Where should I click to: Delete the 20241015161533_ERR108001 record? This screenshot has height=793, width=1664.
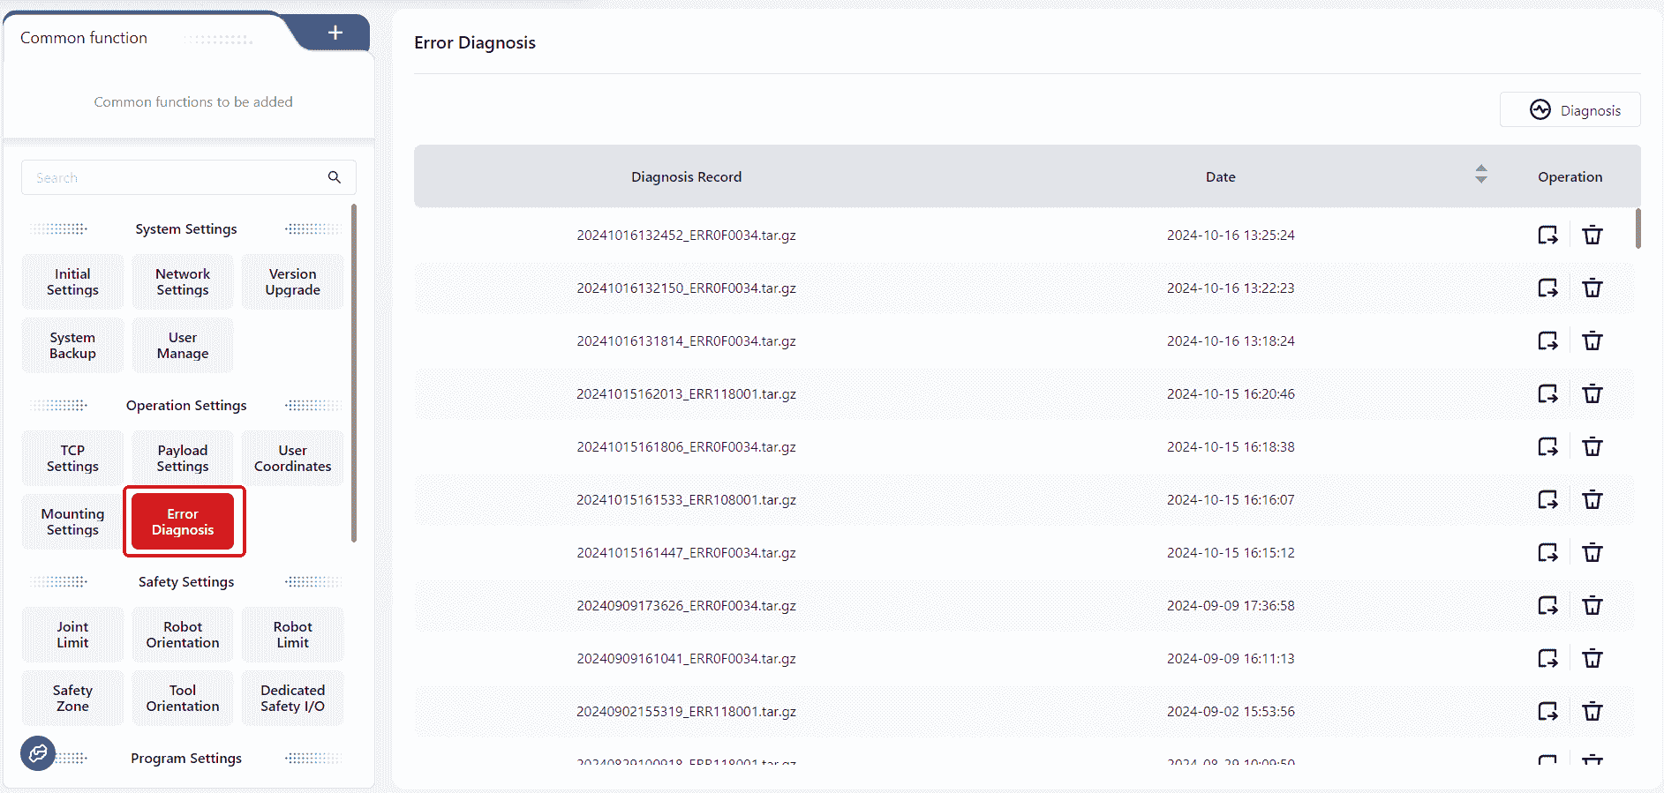(1592, 500)
